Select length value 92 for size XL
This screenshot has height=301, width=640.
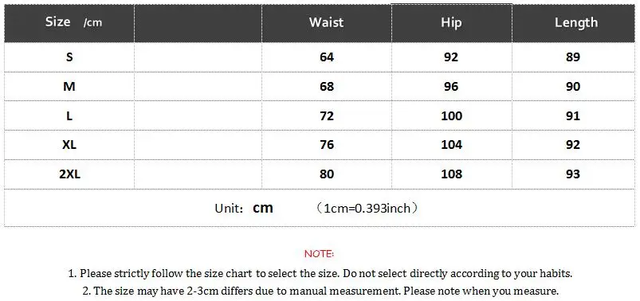573,145
